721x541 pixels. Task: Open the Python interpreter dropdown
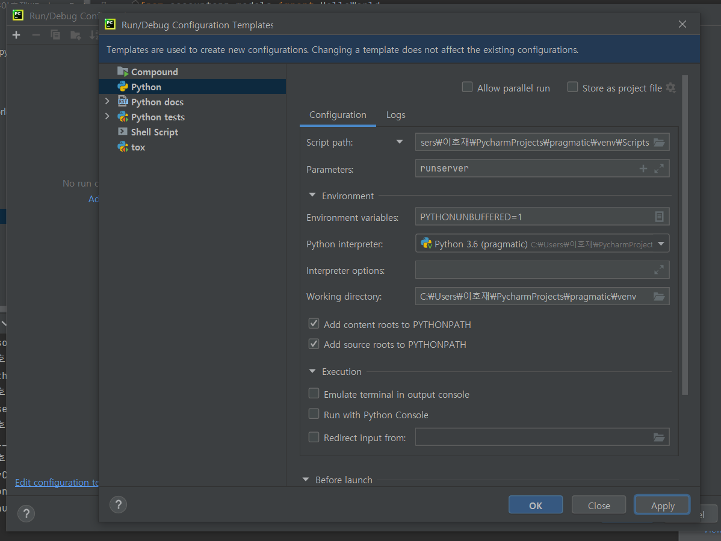pyautogui.click(x=661, y=244)
